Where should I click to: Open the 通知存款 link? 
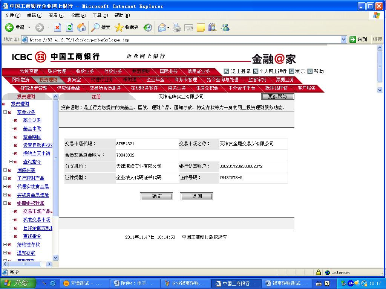[26, 252]
